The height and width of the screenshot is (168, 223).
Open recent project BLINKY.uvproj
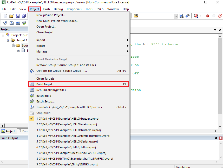click(x=79, y=164)
